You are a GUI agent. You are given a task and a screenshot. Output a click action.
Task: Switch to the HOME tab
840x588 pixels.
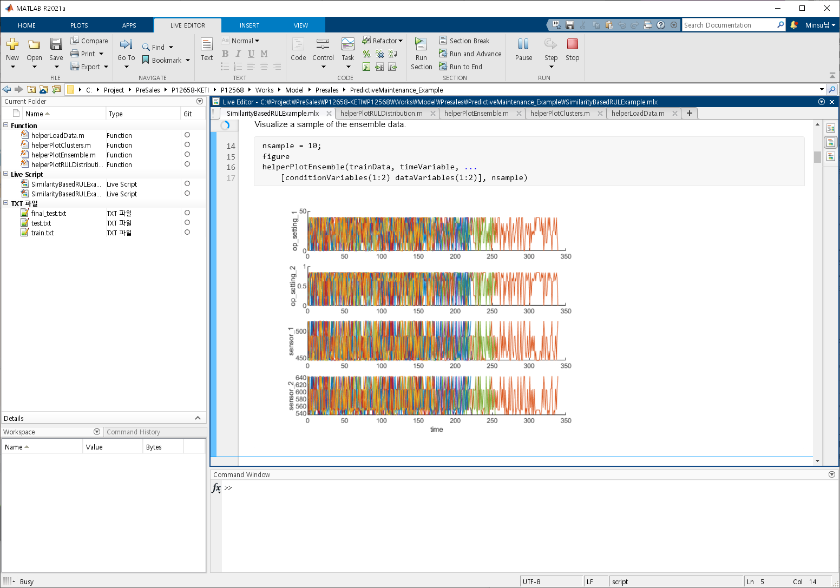(27, 25)
